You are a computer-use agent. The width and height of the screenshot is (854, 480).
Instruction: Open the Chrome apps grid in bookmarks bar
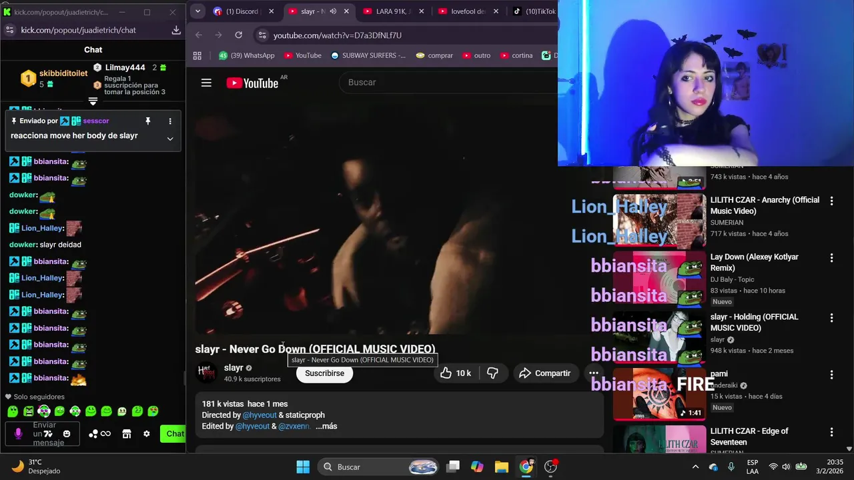tap(197, 55)
